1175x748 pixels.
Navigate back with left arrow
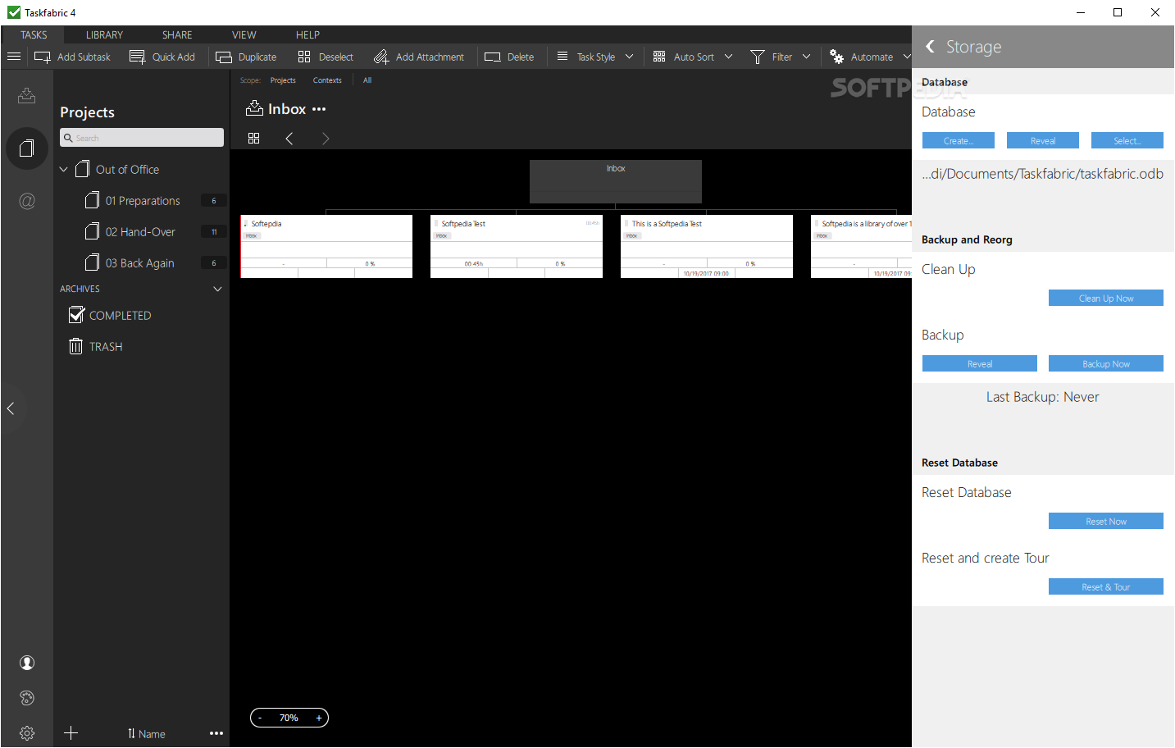click(289, 139)
